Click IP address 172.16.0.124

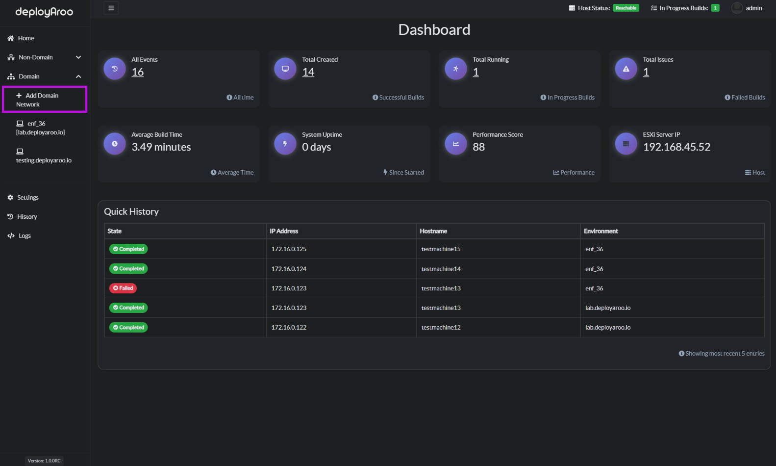click(289, 269)
